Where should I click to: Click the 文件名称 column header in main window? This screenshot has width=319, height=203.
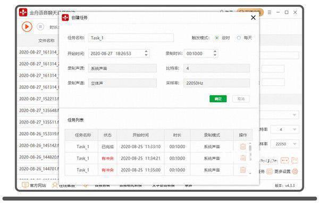[46, 41]
